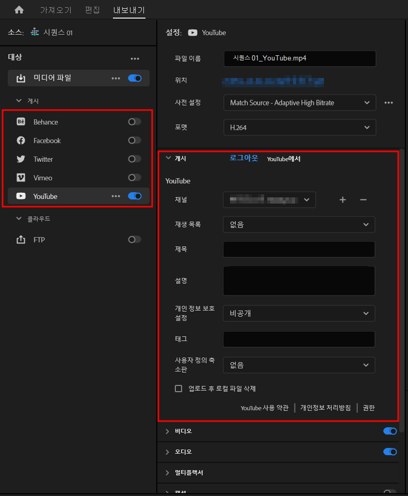Disable the YouTube publish toggle

point(135,196)
